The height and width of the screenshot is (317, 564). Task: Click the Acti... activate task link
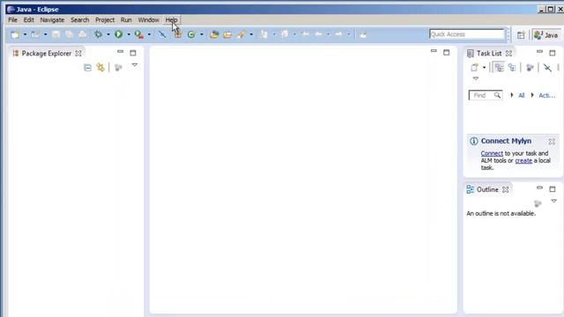[546, 95]
